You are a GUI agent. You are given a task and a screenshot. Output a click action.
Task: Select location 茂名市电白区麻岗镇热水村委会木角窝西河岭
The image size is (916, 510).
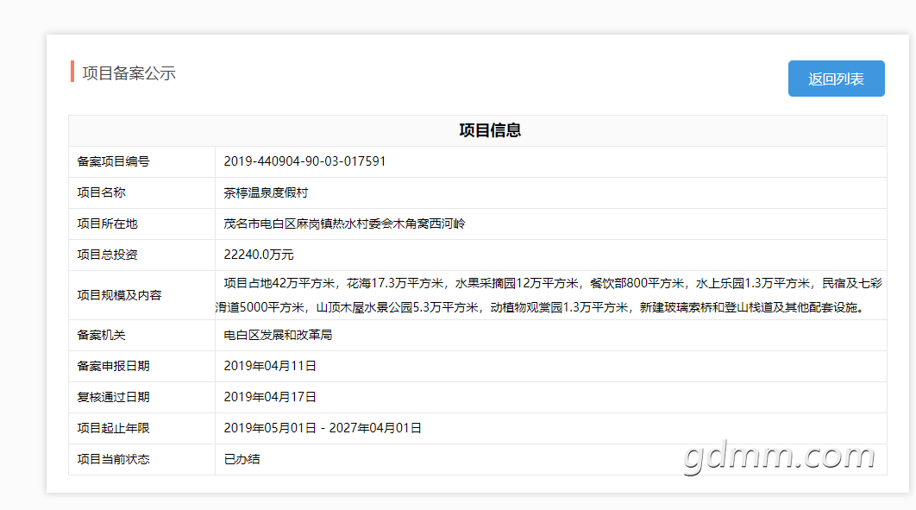click(344, 224)
